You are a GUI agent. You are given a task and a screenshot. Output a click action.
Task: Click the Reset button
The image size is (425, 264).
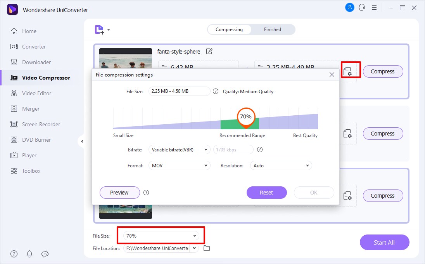266,193
